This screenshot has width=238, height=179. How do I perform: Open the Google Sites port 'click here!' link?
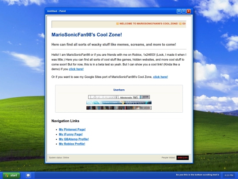pos(160,77)
